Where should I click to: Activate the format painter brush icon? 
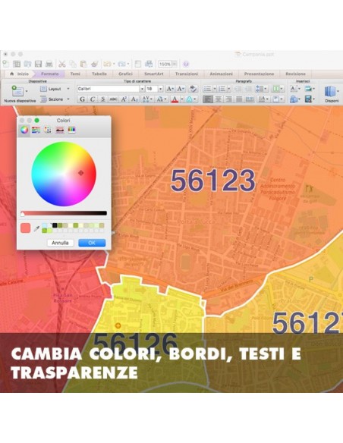coord(94,64)
